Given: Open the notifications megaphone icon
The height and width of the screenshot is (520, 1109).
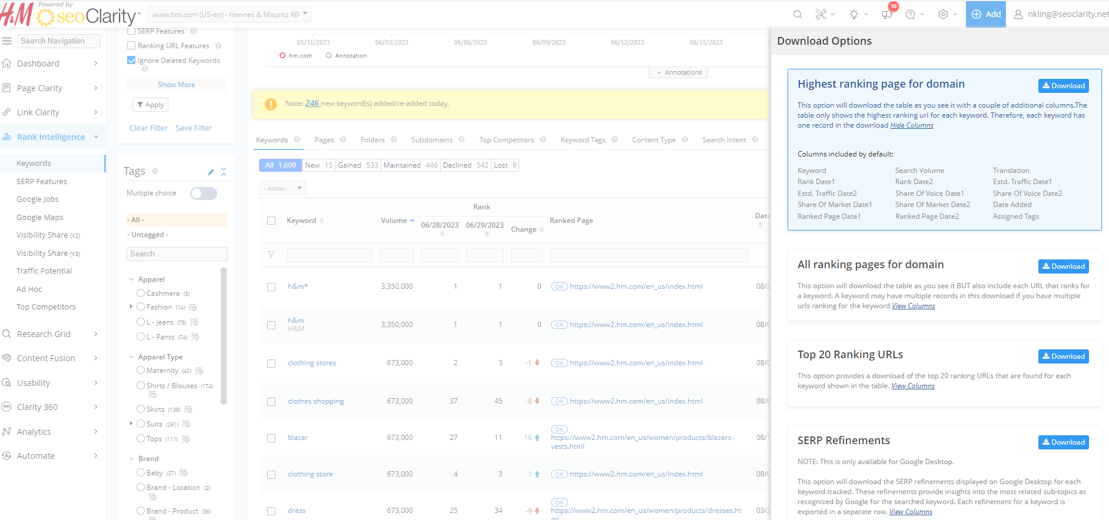Looking at the screenshot, I should coord(887,14).
